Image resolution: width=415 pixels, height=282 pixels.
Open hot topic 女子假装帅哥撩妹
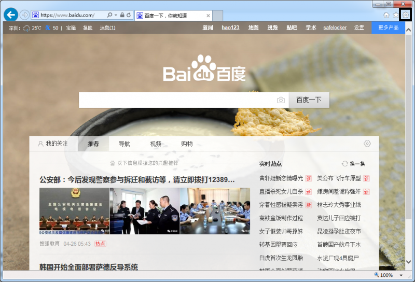pyautogui.click(x=281, y=232)
